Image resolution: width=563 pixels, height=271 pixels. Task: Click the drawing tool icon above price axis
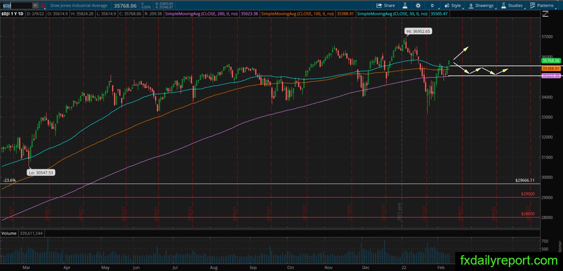(545, 14)
